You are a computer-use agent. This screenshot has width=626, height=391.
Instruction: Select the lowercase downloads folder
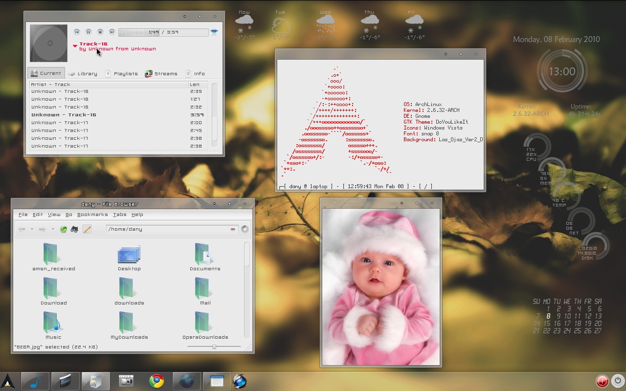click(129, 291)
